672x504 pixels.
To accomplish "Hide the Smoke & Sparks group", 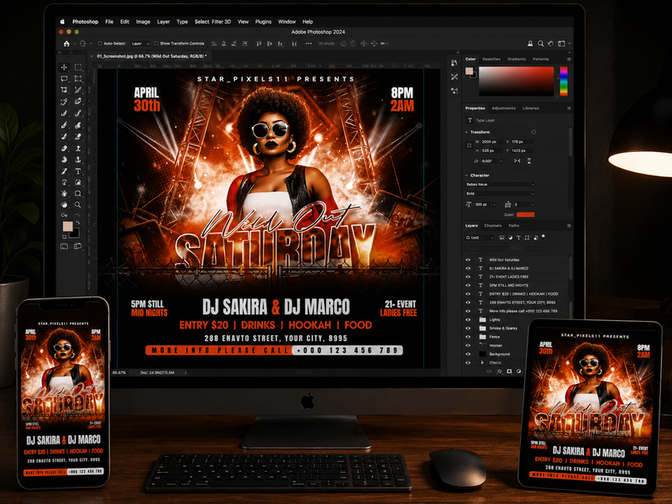I will tap(468, 328).
